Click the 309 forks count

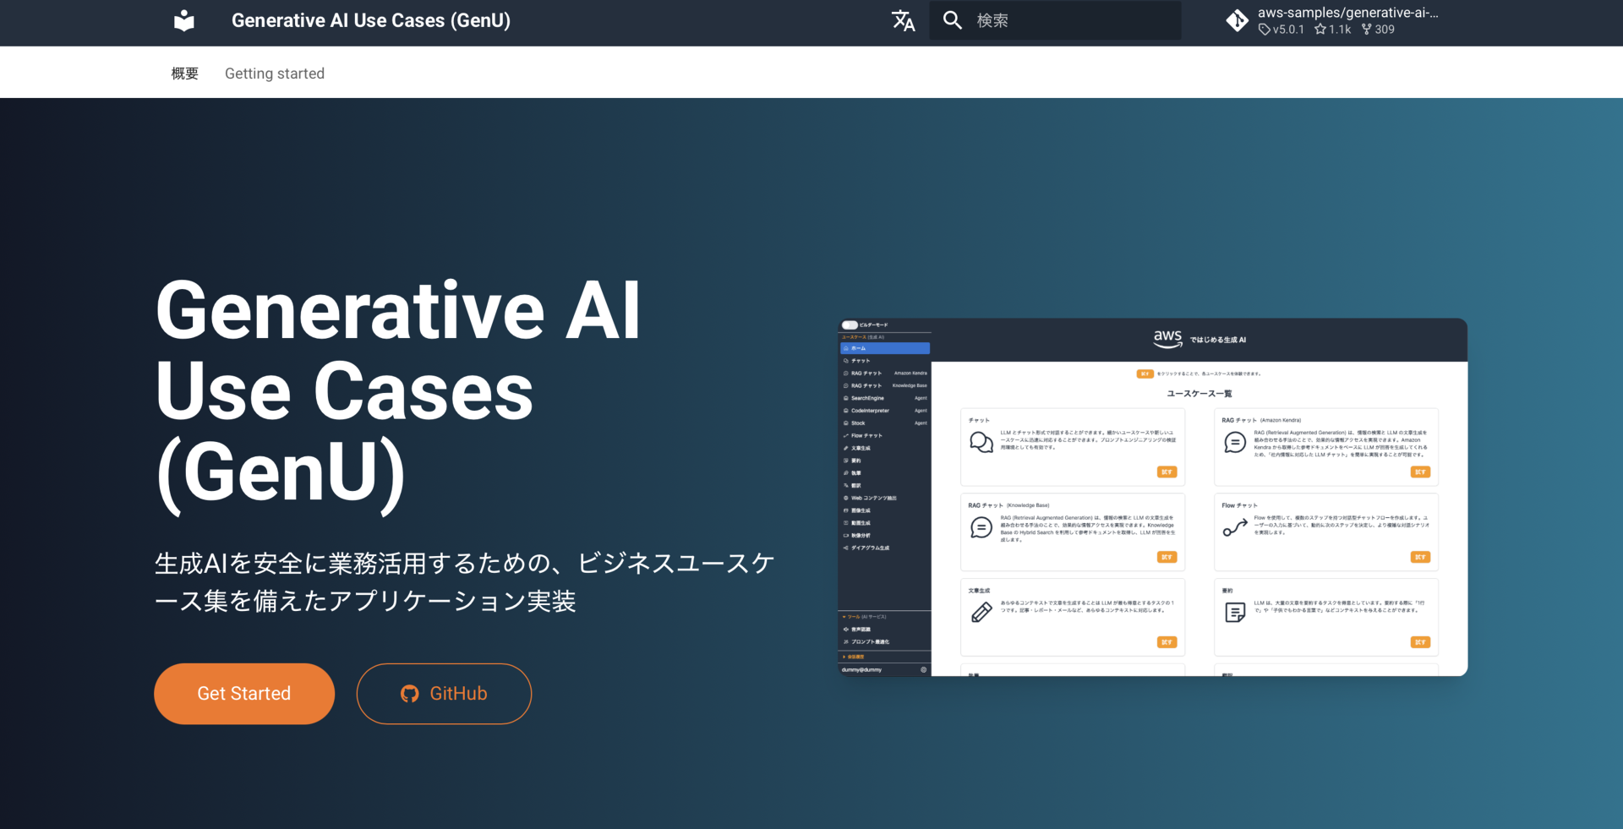point(1378,30)
